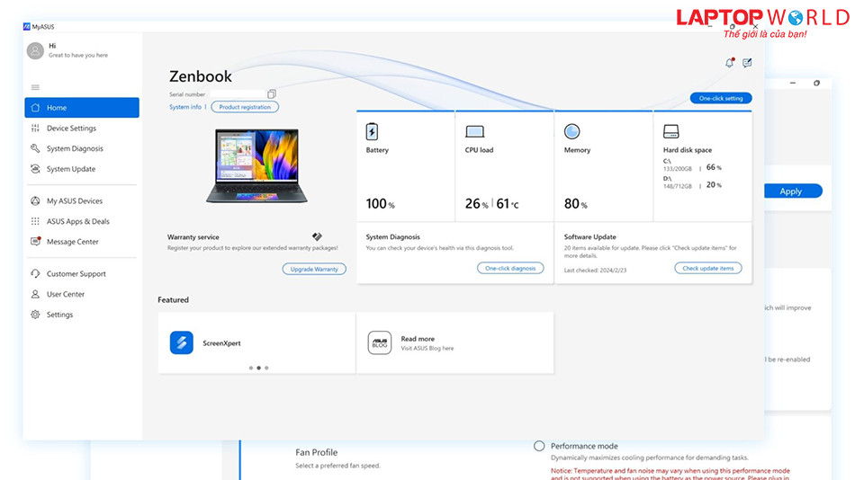Viewport: 855px width, 480px height.
Task: Click the Memory circle icon
Action: (572, 132)
